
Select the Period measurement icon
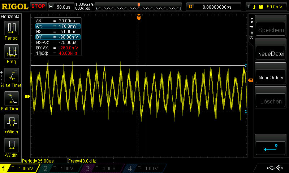click(x=12, y=28)
